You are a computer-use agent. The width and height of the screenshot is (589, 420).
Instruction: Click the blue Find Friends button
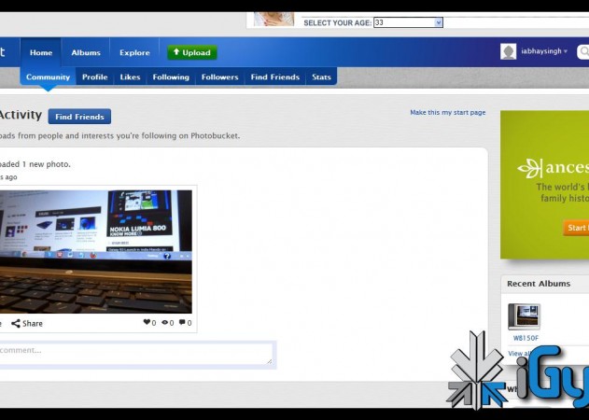pos(79,117)
